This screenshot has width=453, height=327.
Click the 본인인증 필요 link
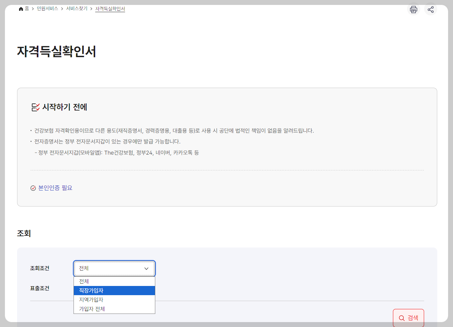55,188
